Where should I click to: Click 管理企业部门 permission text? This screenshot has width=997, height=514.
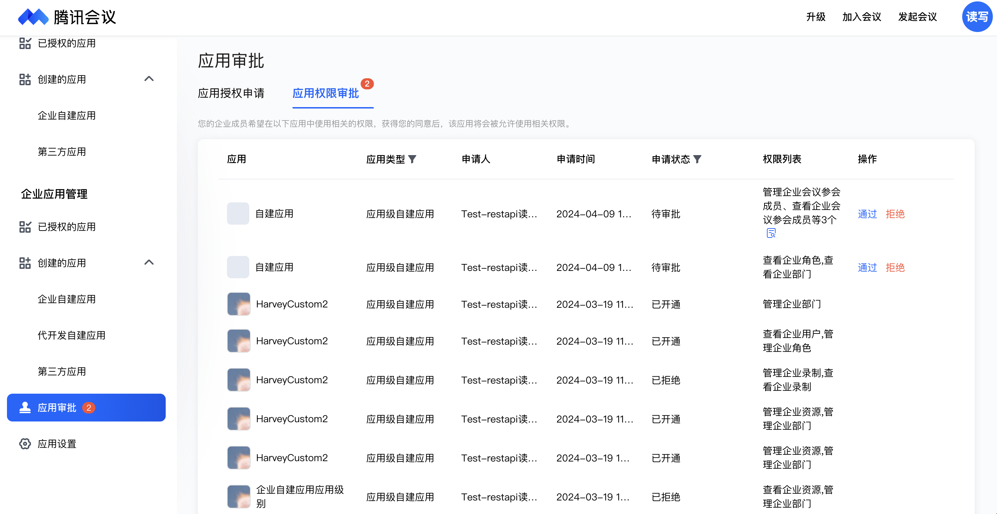click(x=792, y=304)
